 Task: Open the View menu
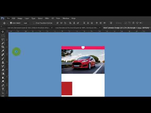click(58, 19)
